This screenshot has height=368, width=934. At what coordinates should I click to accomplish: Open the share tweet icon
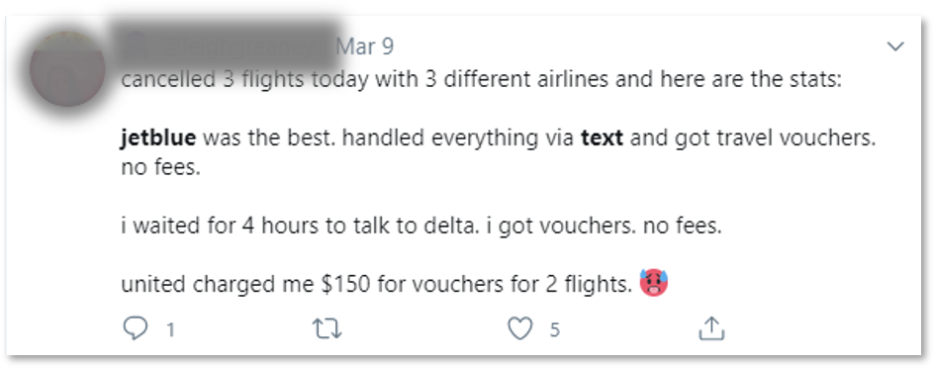[x=710, y=328]
